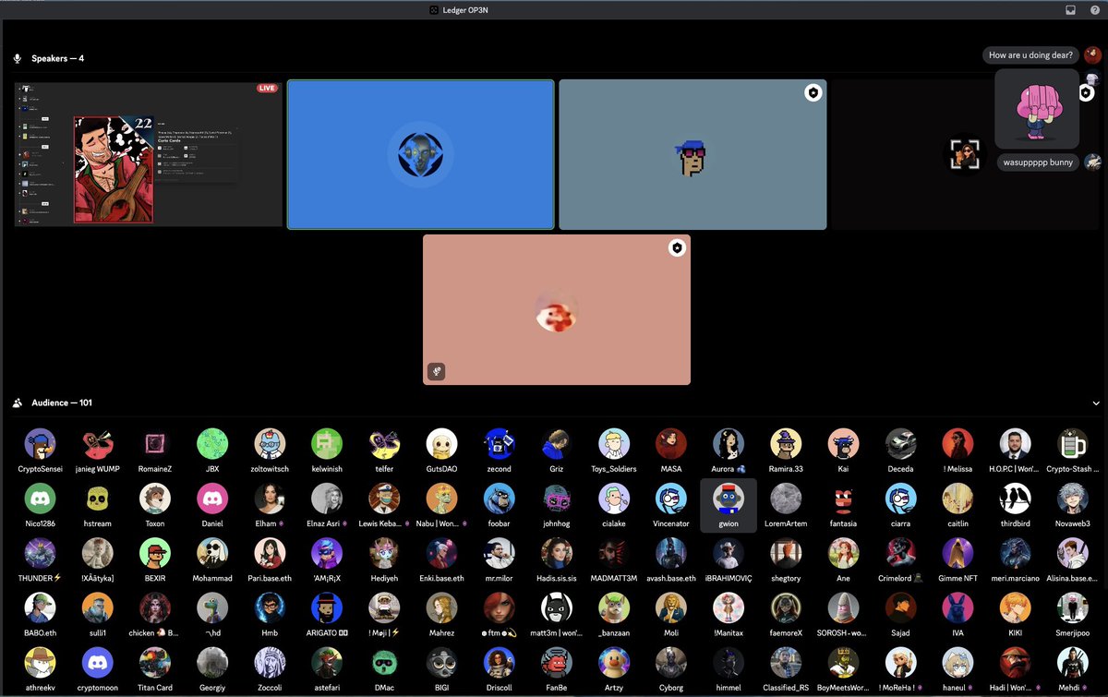Open thirdbird's black-and-white bird avatar
Viewport: 1108px width, 697px height.
coord(1015,499)
